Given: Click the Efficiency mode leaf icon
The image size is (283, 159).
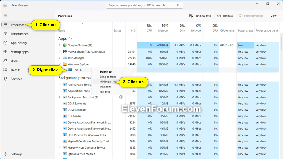Looking at the screenshot, I should tap(240, 16).
